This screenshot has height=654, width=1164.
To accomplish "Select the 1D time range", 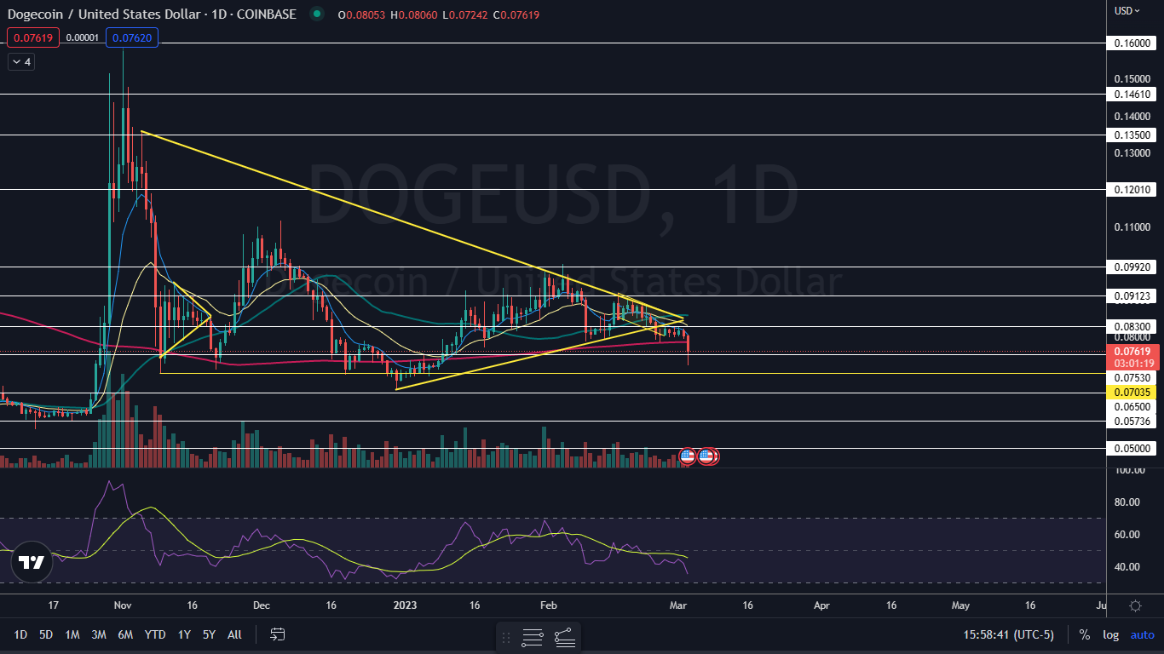I will 20,634.
